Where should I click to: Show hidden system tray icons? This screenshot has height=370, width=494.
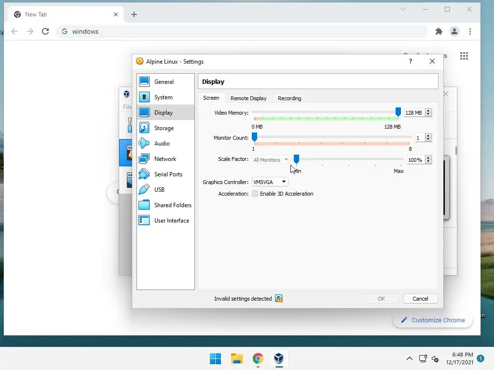(x=409, y=358)
